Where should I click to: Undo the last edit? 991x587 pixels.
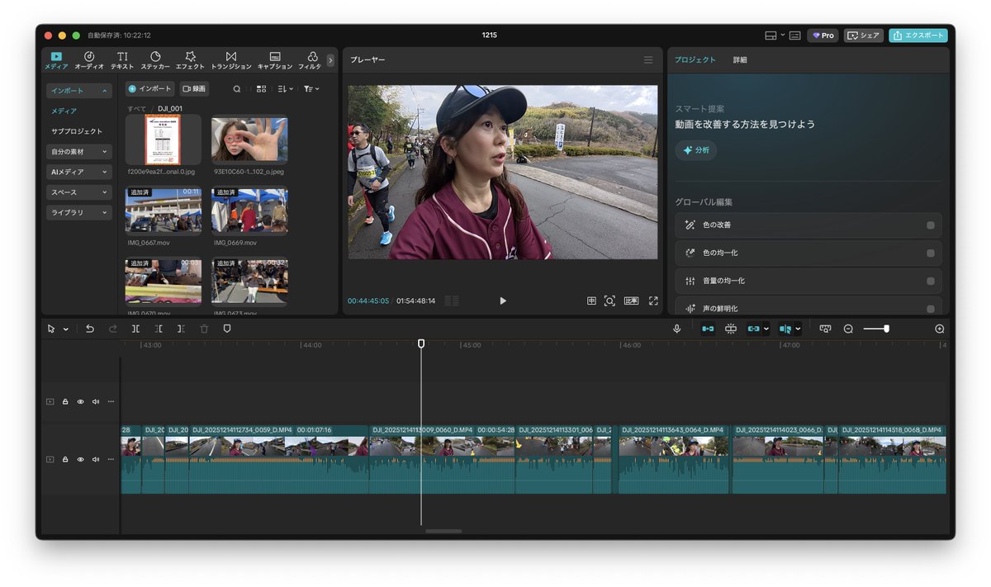tap(90, 329)
